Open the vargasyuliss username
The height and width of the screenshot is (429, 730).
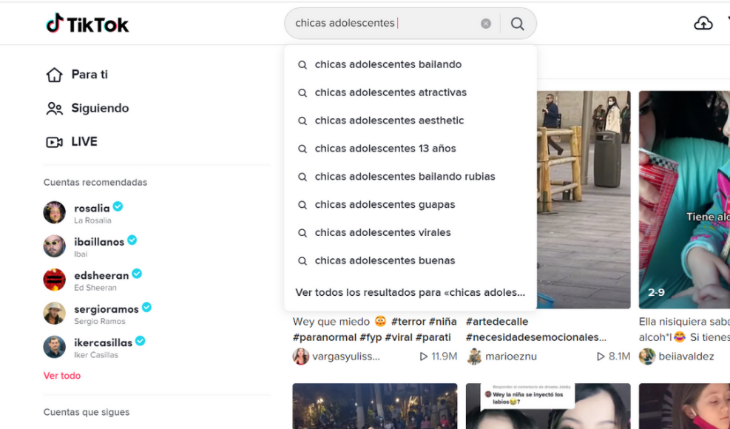pyautogui.click(x=346, y=357)
